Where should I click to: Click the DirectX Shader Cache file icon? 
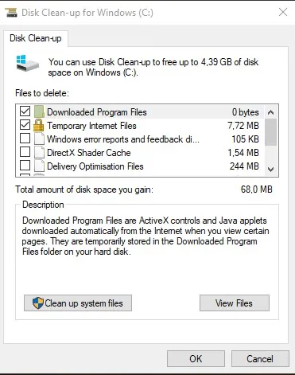pos(39,152)
